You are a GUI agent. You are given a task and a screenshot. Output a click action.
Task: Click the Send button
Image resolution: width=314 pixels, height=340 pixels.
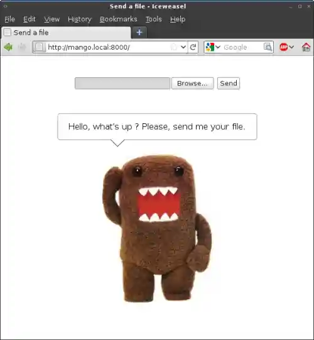[229, 83]
